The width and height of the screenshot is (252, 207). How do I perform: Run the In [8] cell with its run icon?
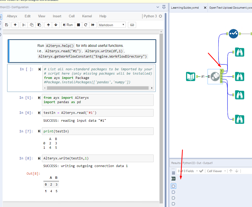pos(39,158)
